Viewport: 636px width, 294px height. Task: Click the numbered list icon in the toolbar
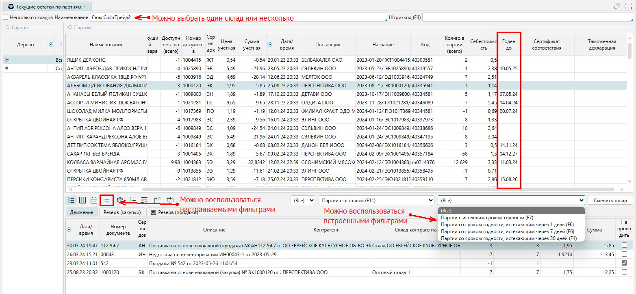tap(132, 200)
